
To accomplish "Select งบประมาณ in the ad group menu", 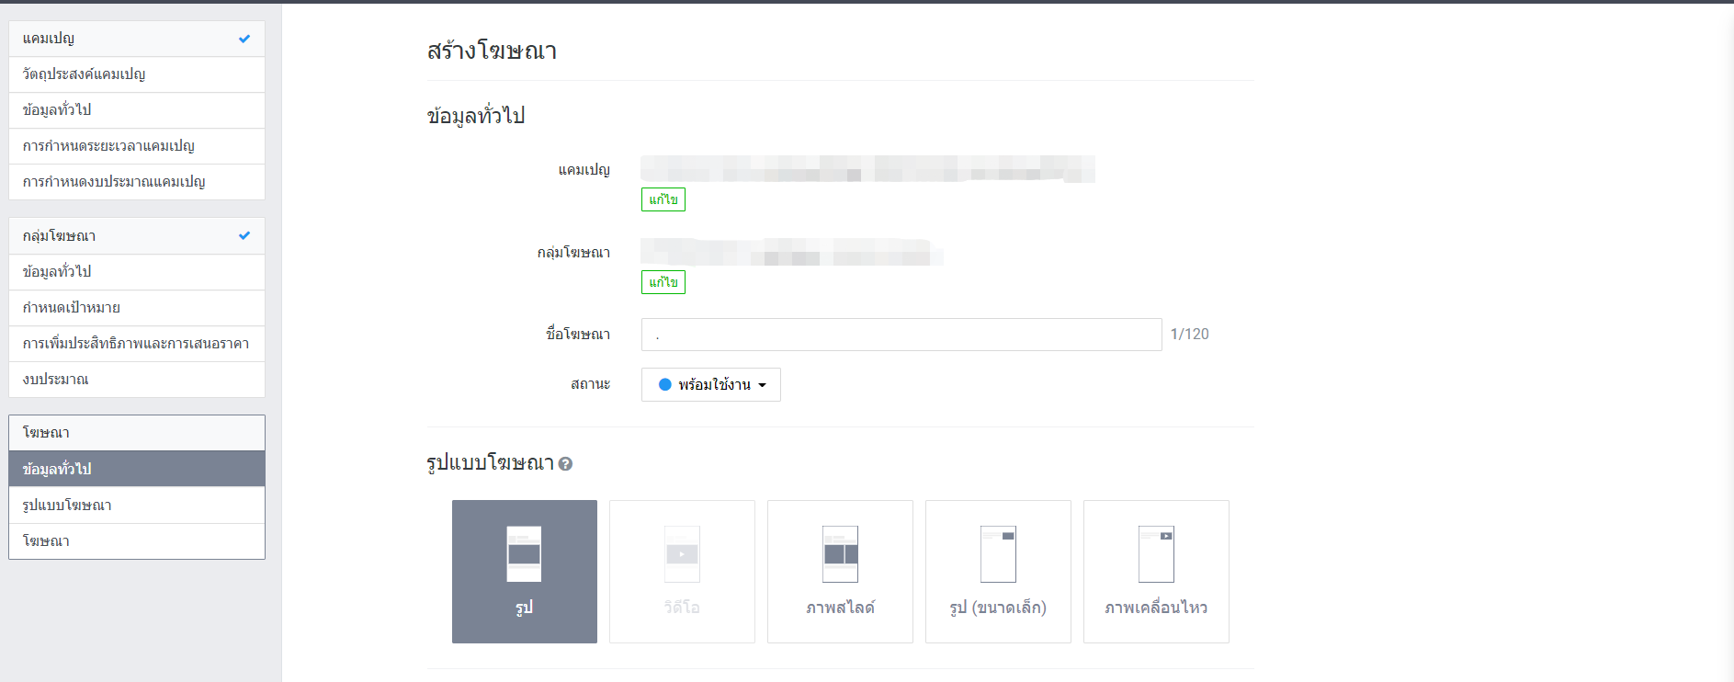I will click(56, 380).
